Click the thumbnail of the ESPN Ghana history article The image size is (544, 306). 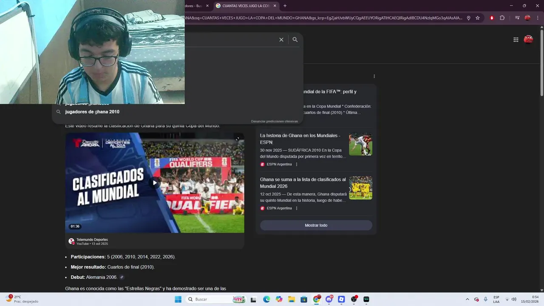(x=360, y=144)
